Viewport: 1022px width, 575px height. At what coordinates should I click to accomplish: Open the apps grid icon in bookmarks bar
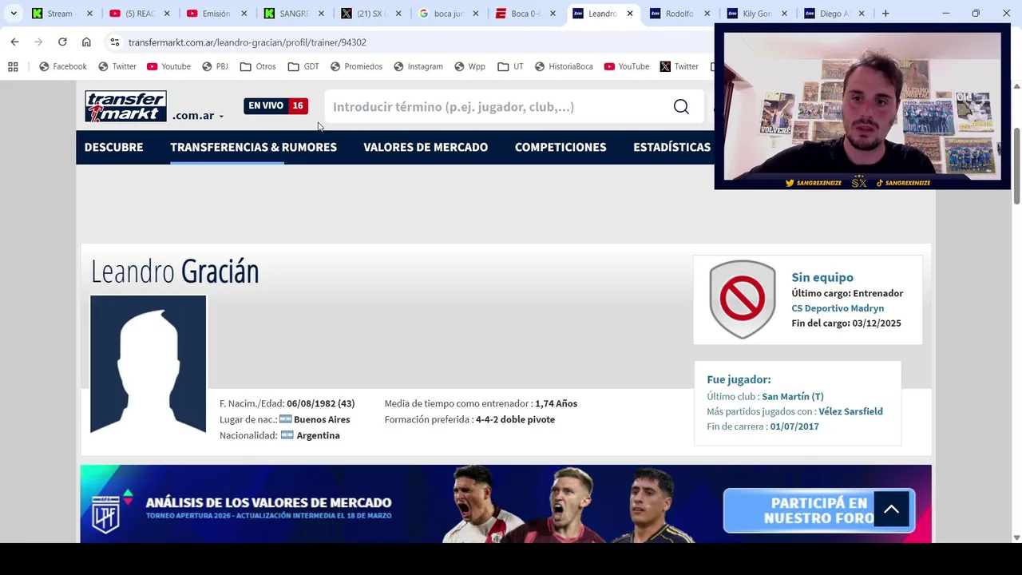(13, 66)
